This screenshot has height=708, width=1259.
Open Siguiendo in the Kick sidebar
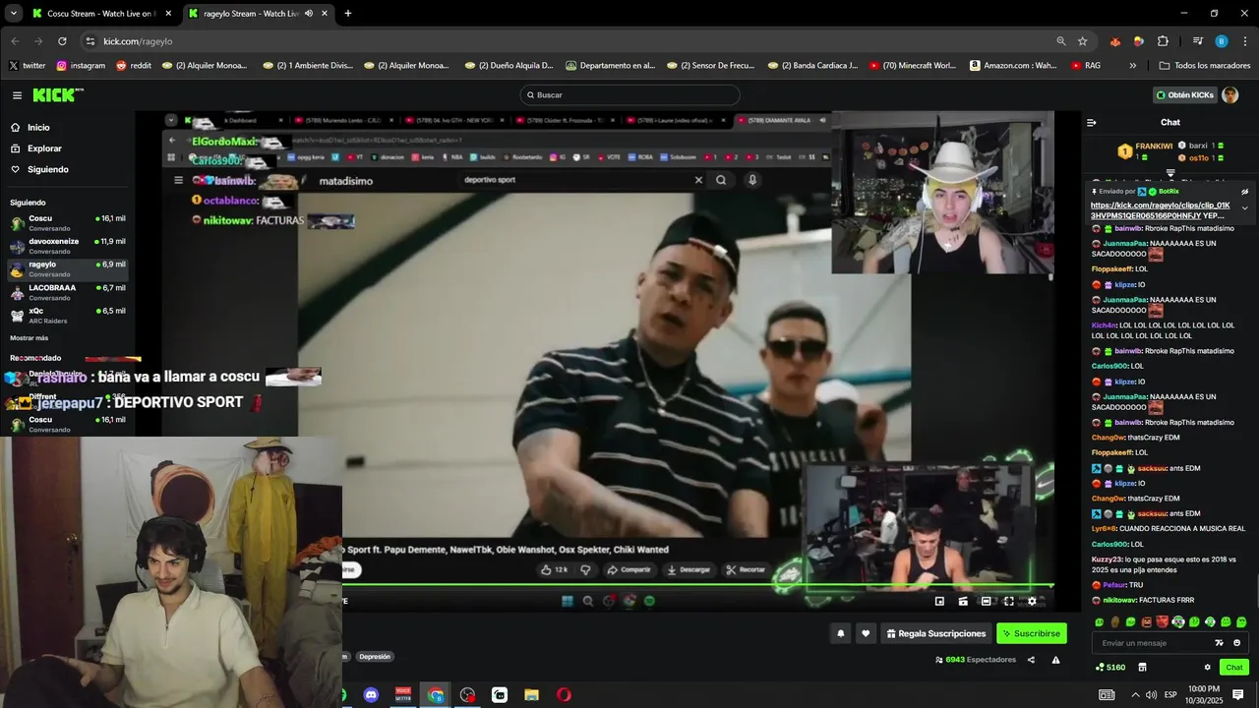click(48, 169)
